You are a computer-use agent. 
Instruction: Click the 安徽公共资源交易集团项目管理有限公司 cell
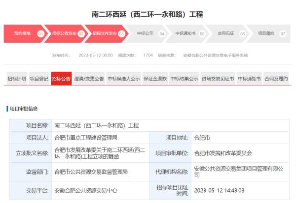pyautogui.click(x=240, y=172)
